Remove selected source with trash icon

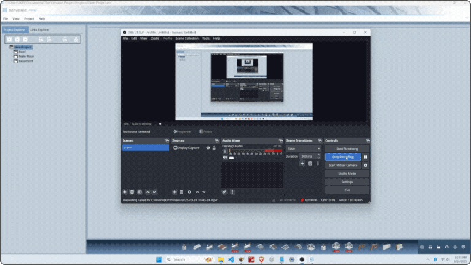pos(182,192)
